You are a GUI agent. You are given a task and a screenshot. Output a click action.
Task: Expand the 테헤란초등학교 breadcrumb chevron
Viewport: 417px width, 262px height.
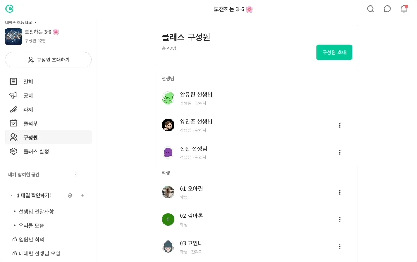[35, 22]
